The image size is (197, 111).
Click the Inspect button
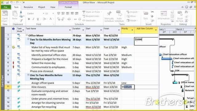[x=133, y=12]
